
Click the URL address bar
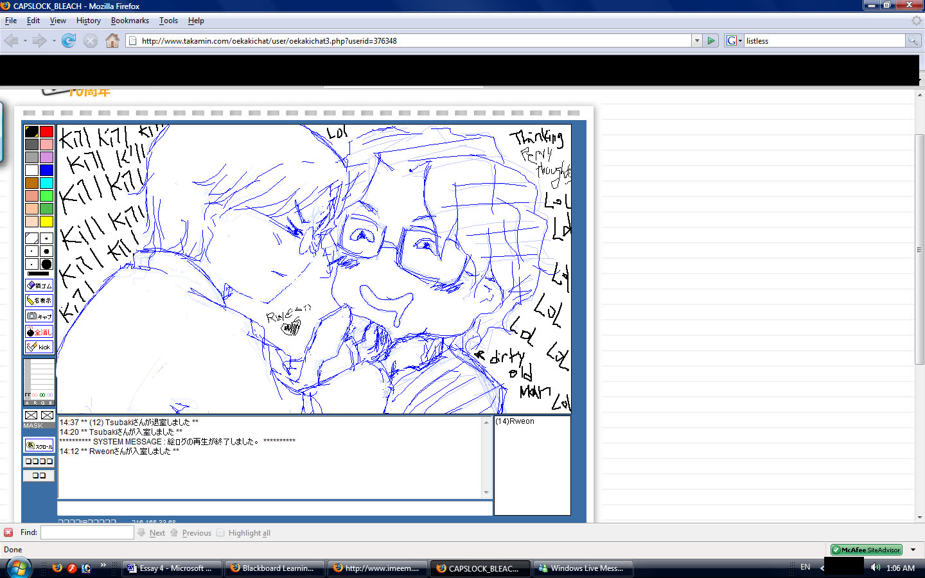409,40
